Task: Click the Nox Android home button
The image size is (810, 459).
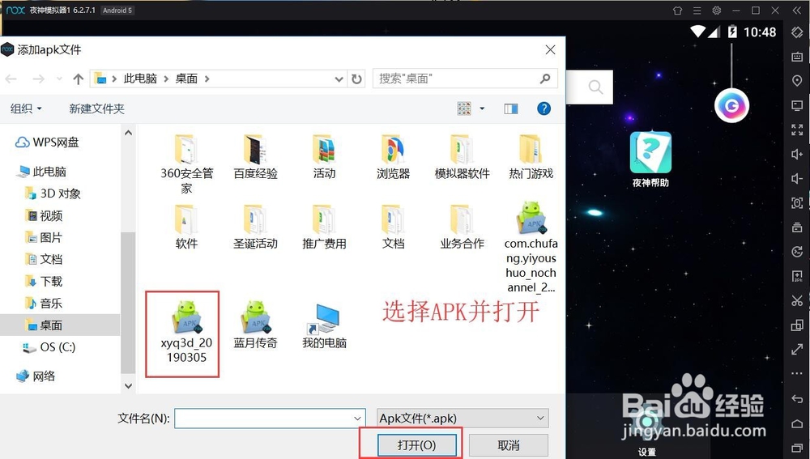Action: coord(797,423)
